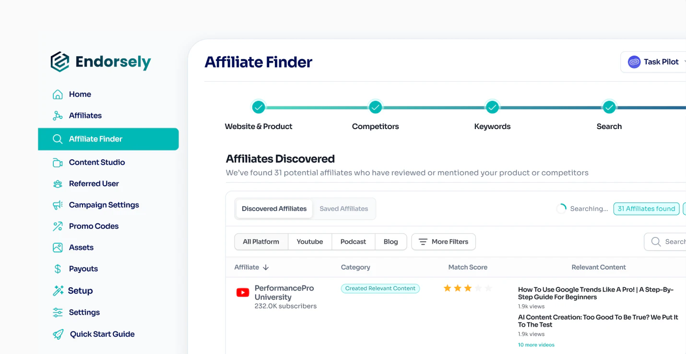The width and height of the screenshot is (686, 354).
Task: Toggle the All Platform filter
Action: (261, 242)
